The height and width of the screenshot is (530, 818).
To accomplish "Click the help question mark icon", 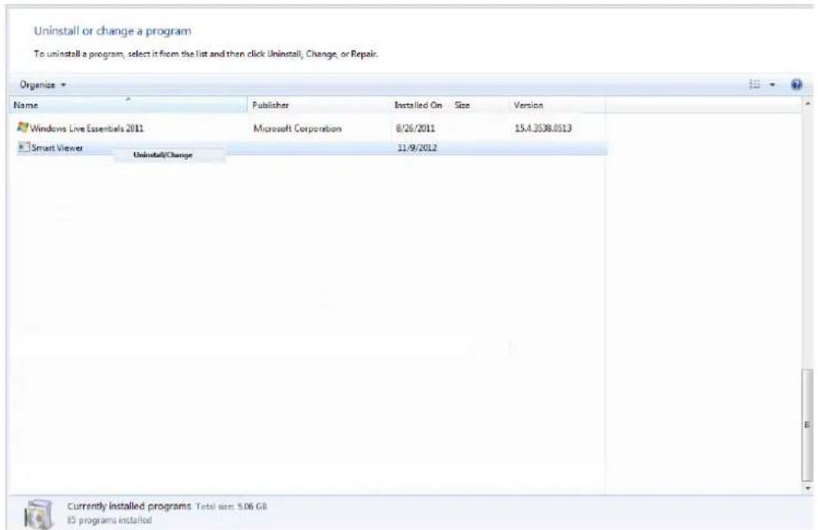I will pos(796,84).
